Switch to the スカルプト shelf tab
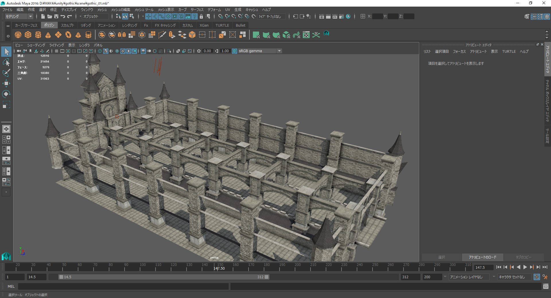This screenshot has width=551, height=298. click(67, 25)
